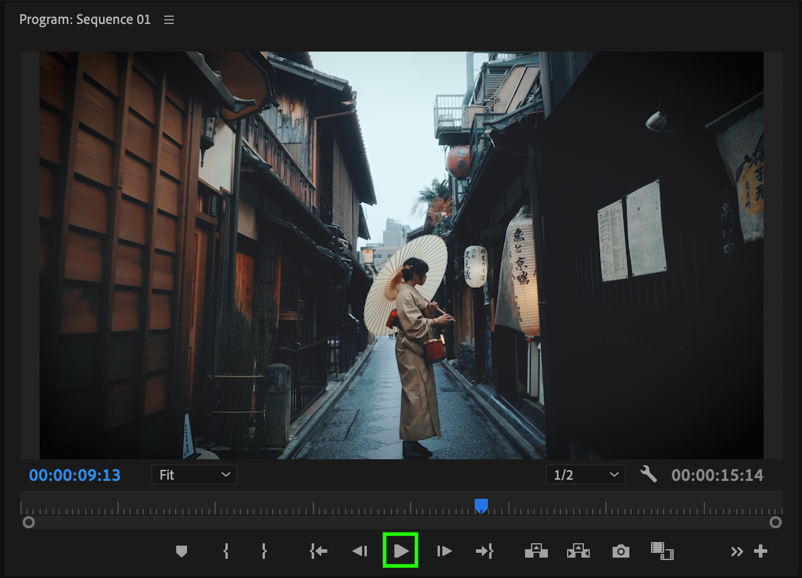The height and width of the screenshot is (578, 802).
Task: Click the Lift button
Action: (536, 551)
